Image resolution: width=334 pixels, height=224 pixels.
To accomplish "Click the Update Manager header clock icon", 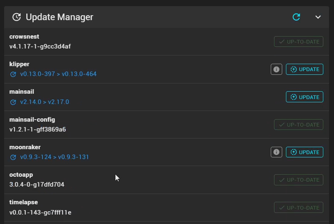I will (x=16, y=17).
